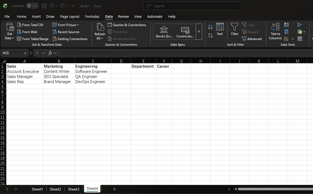
Task: Open the Stocks data type
Action: [x=164, y=31]
